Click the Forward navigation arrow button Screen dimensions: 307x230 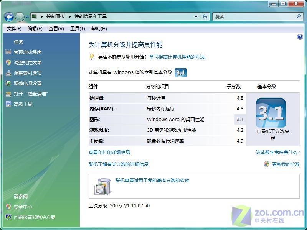tap(20, 17)
